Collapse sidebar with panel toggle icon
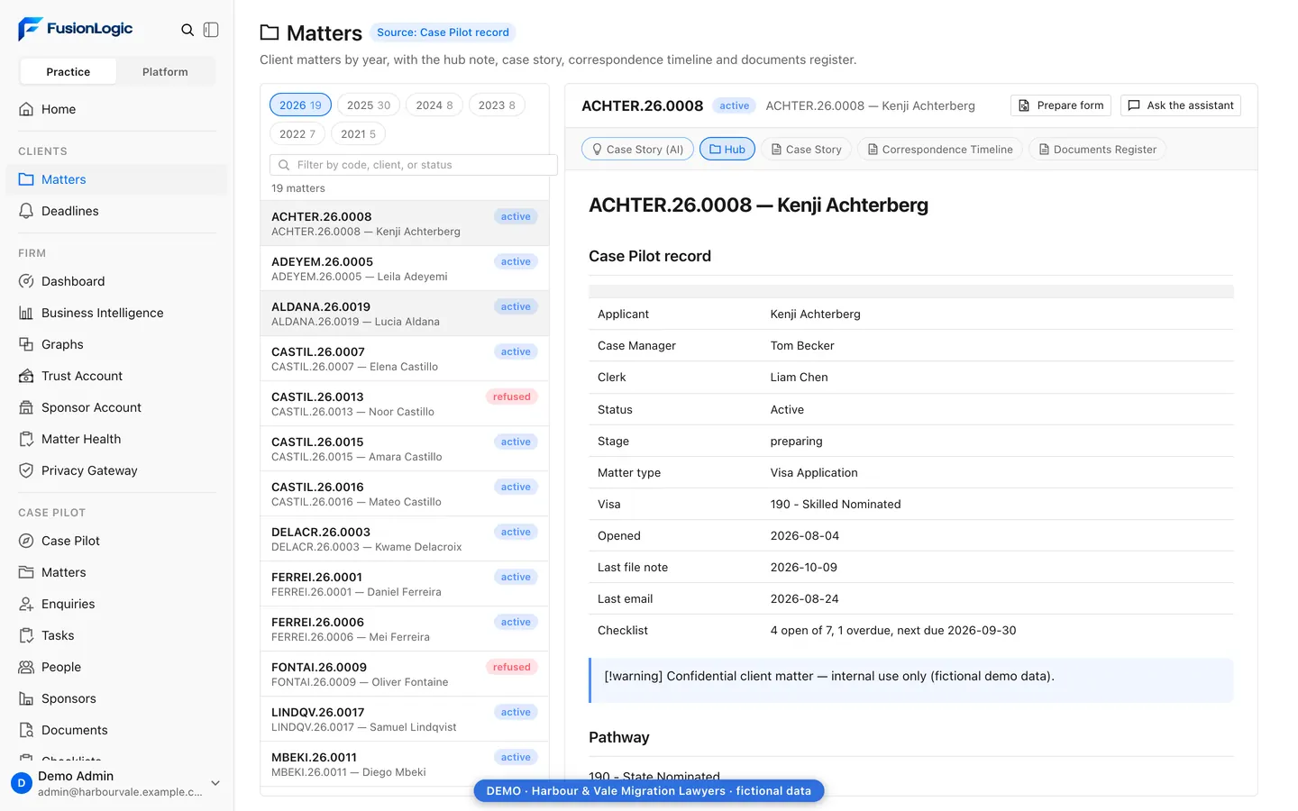1298x811 pixels. pos(211,30)
